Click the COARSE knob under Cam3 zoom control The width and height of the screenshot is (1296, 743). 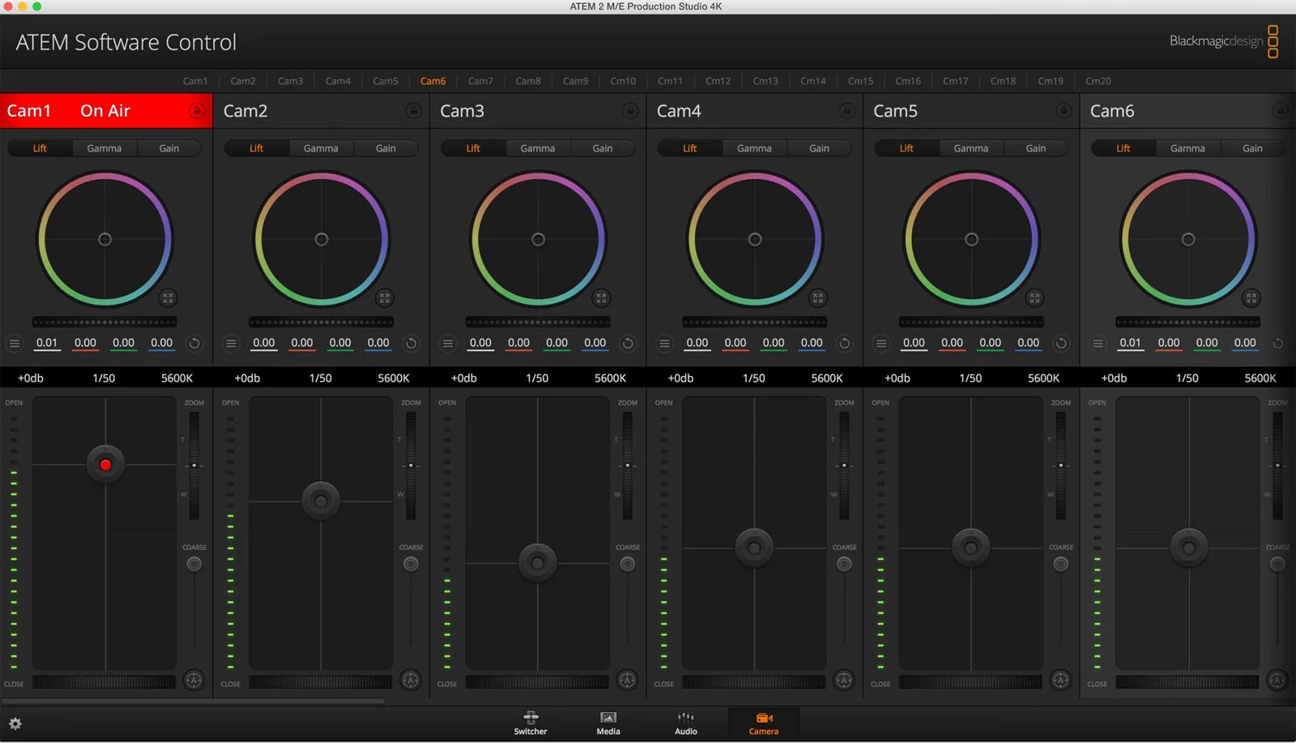(x=628, y=563)
